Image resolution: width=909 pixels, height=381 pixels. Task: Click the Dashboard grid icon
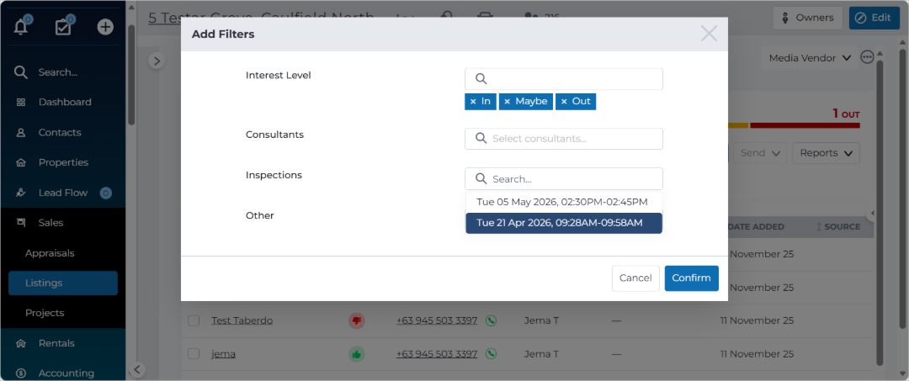[x=21, y=102]
